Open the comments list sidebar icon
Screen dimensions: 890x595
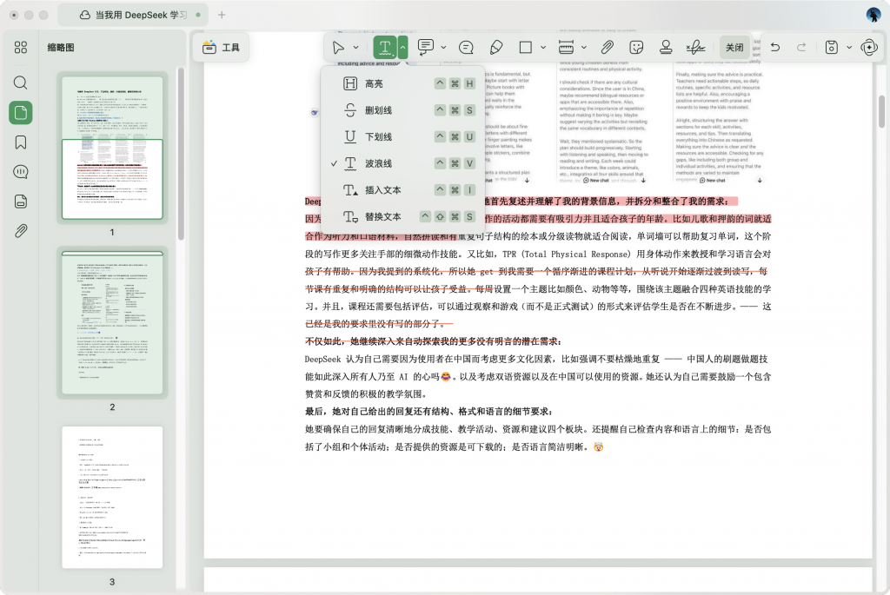click(x=21, y=171)
